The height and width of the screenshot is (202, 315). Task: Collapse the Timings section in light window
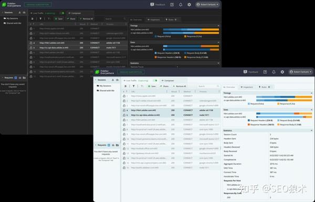tap(311, 93)
